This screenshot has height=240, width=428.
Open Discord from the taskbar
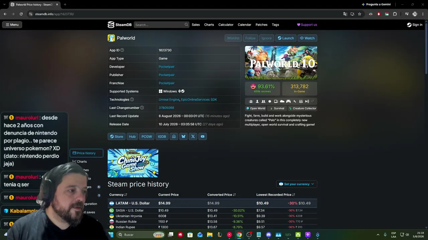pyautogui.click(x=269, y=235)
